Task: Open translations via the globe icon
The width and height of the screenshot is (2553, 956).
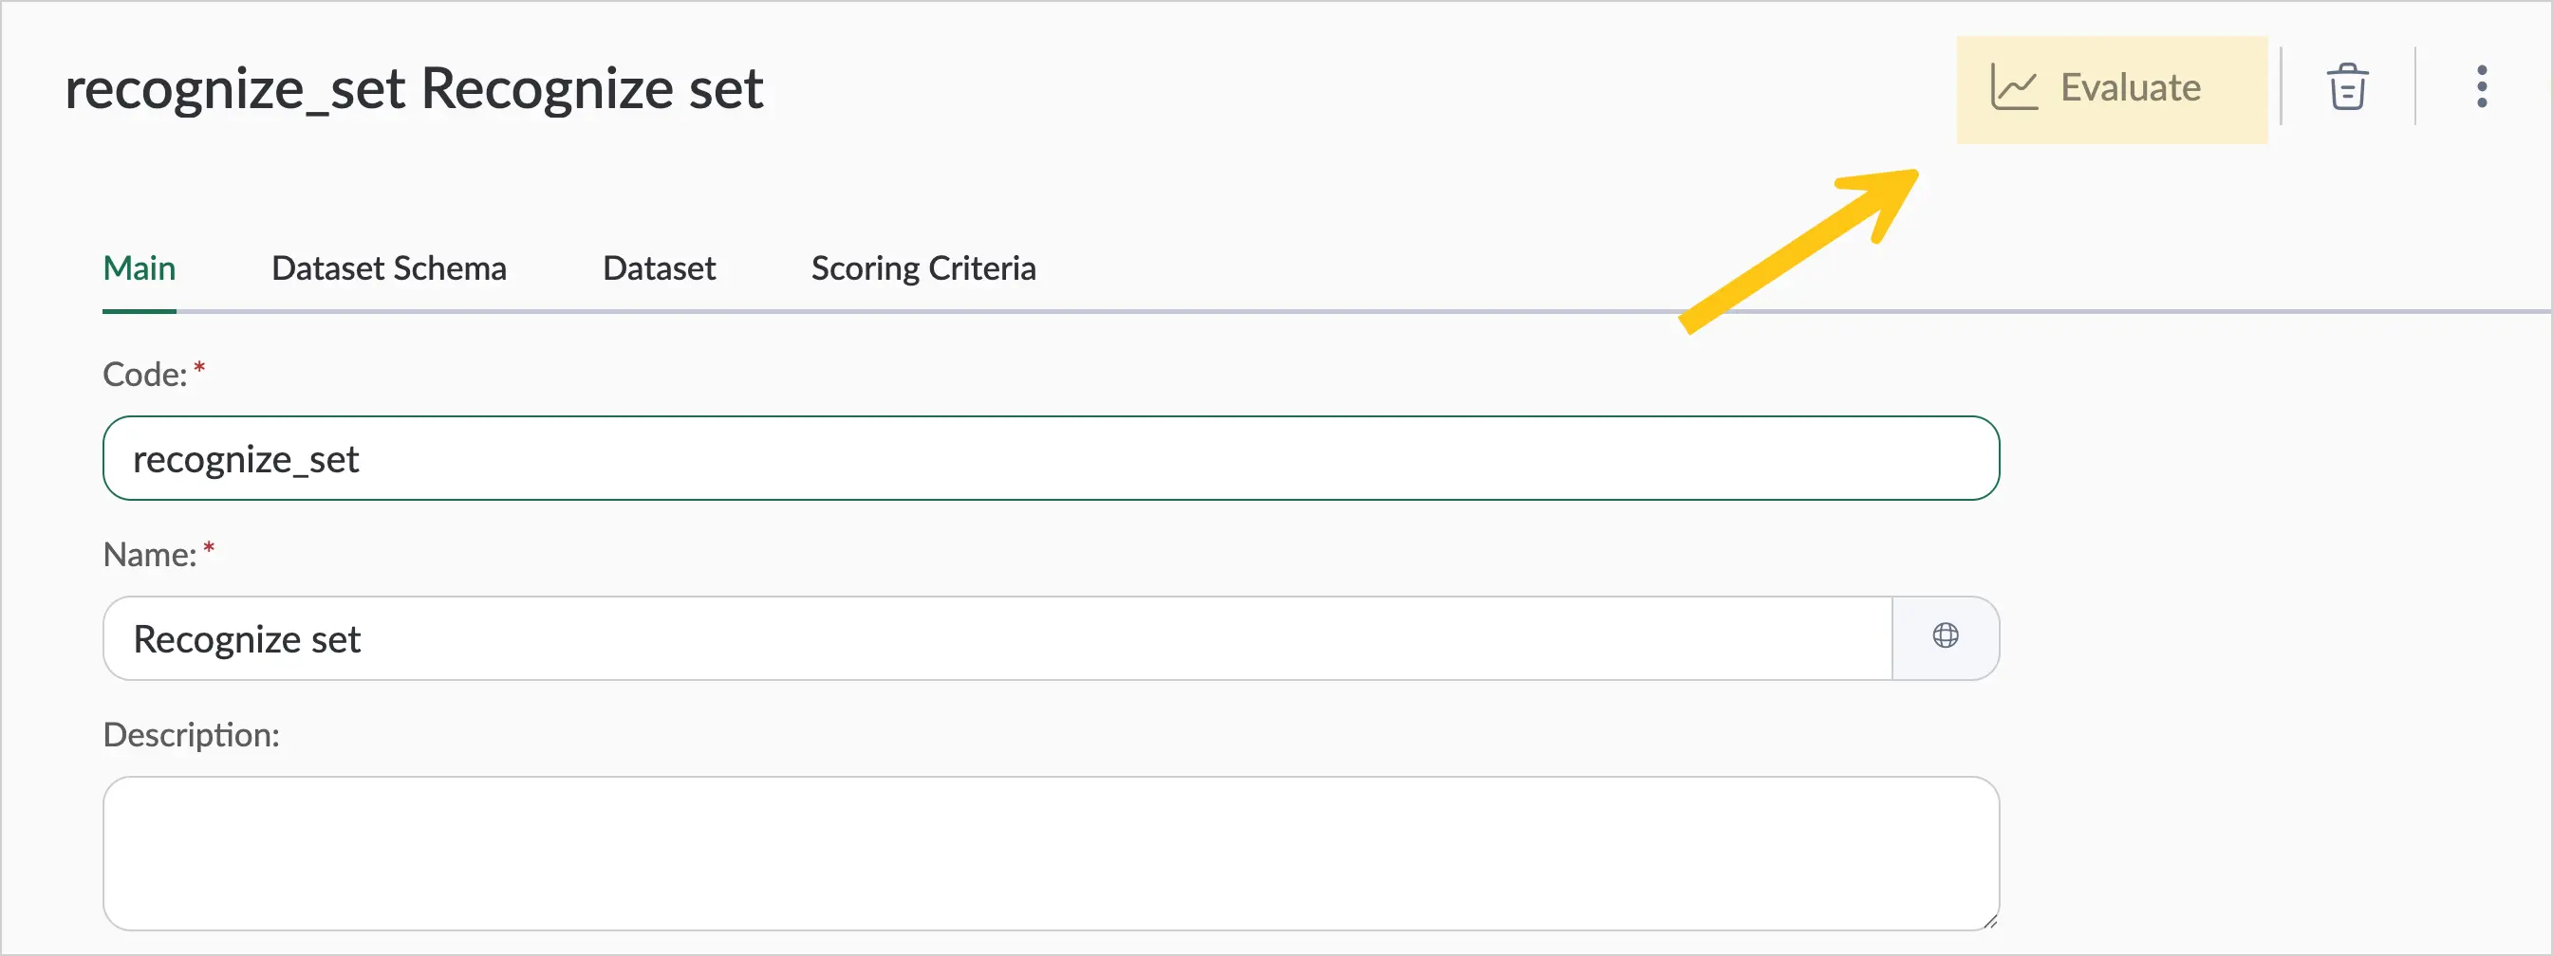Action: tap(1946, 636)
